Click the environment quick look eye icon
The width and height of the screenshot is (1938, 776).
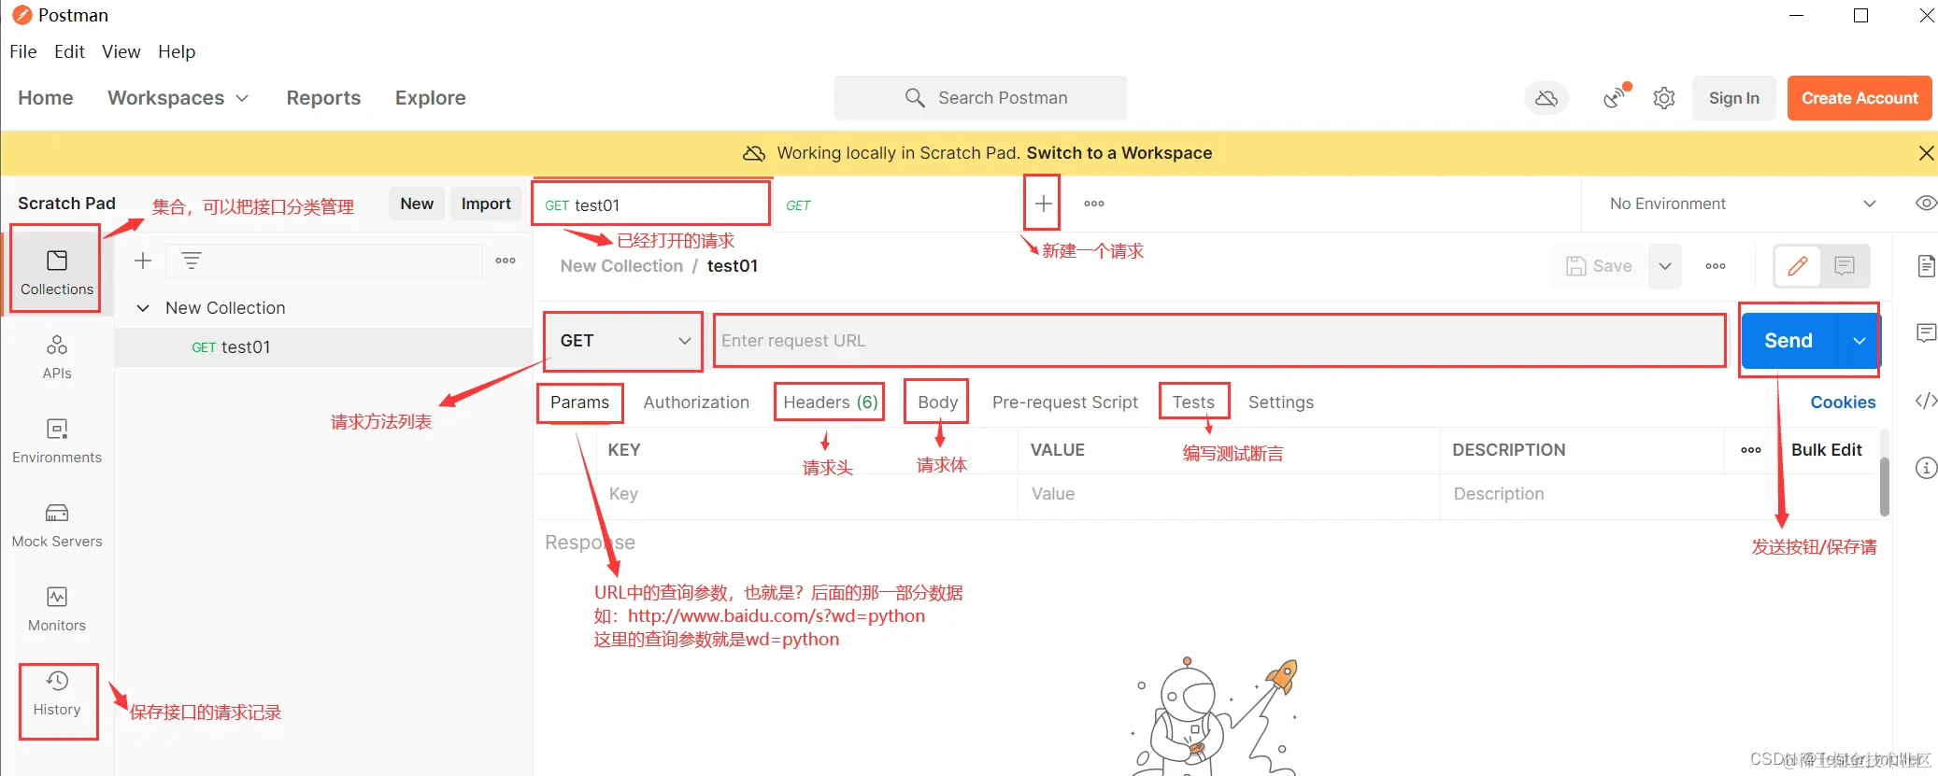pos(1926,204)
